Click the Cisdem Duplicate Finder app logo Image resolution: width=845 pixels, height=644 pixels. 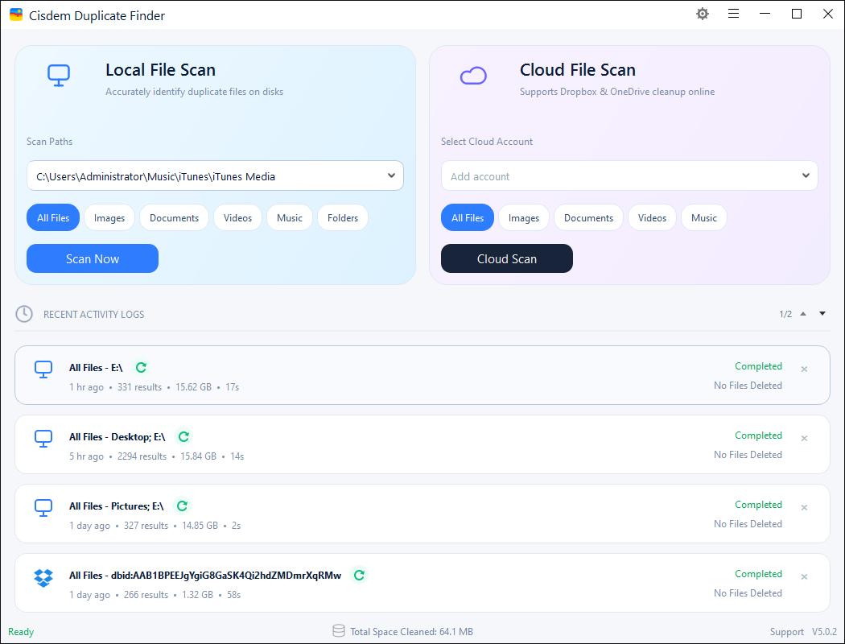click(x=16, y=14)
